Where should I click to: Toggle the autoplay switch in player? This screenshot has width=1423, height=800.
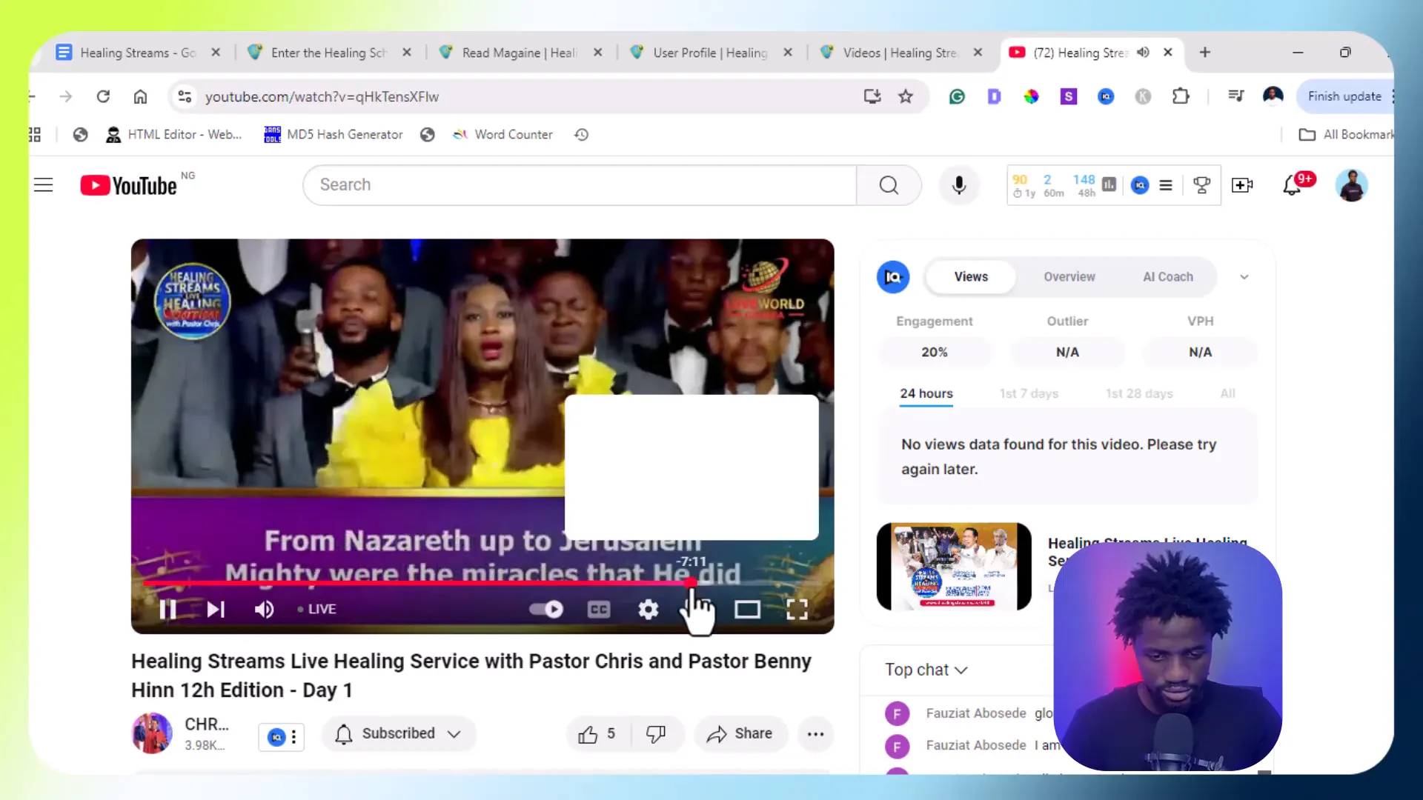tap(546, 610)
